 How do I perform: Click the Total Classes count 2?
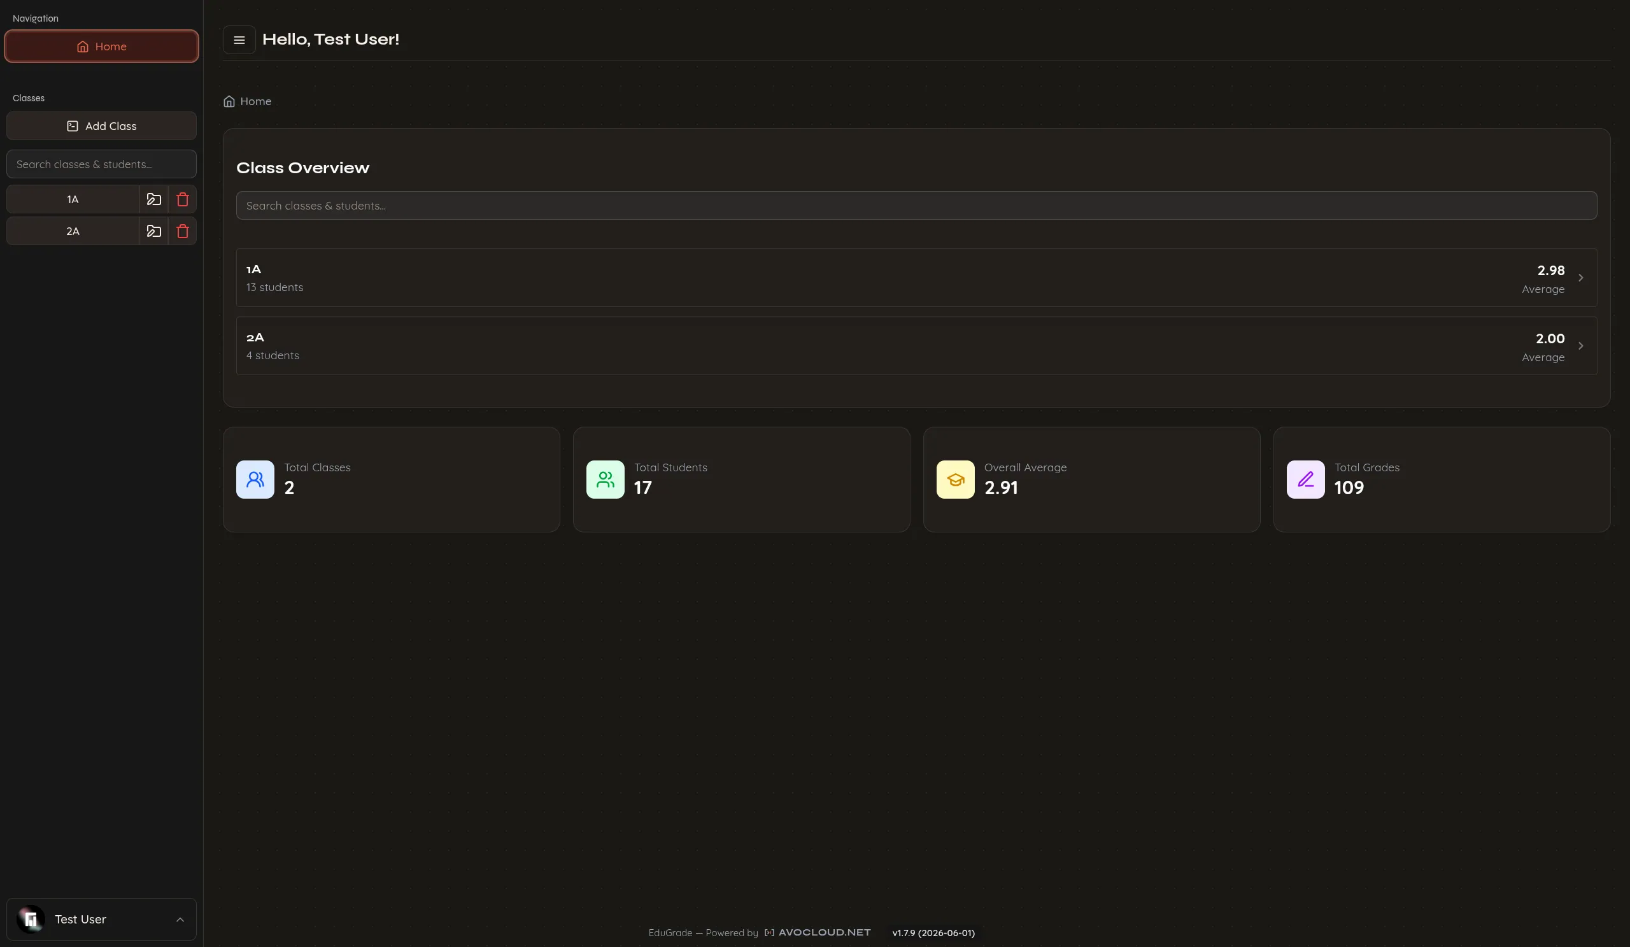[289, 488]
